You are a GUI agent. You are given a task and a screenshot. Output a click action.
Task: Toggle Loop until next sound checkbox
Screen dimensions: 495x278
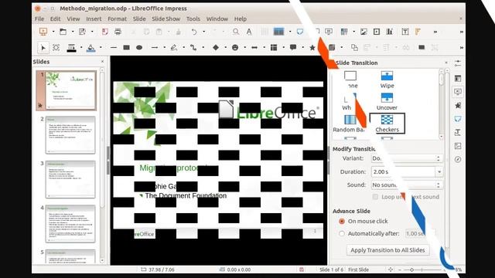click(375, 197)
